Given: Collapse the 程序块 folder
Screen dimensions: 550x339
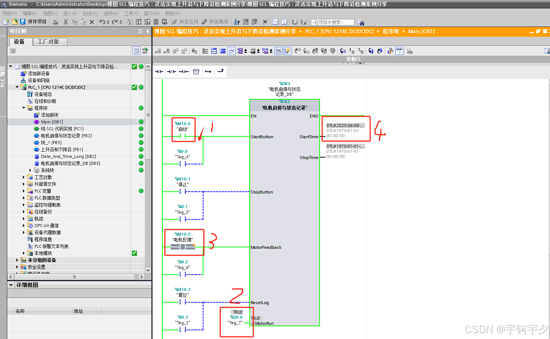Looking at the screenshot, I should pos(24,108).
